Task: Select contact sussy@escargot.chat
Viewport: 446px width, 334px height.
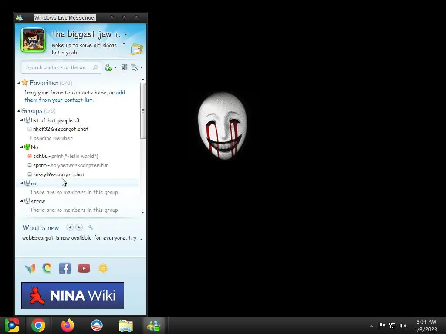Action: pyautogui.click(x=59, y=174)
